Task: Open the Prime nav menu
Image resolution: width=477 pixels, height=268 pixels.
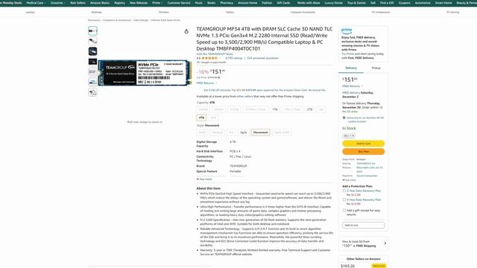Action: point(157,3)
